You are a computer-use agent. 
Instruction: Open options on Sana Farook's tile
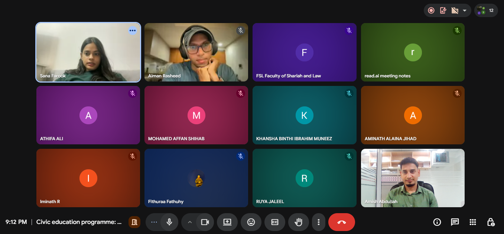(x=133, y=31)
